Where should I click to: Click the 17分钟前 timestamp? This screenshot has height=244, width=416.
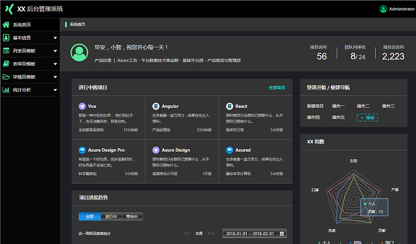(131, 130)
